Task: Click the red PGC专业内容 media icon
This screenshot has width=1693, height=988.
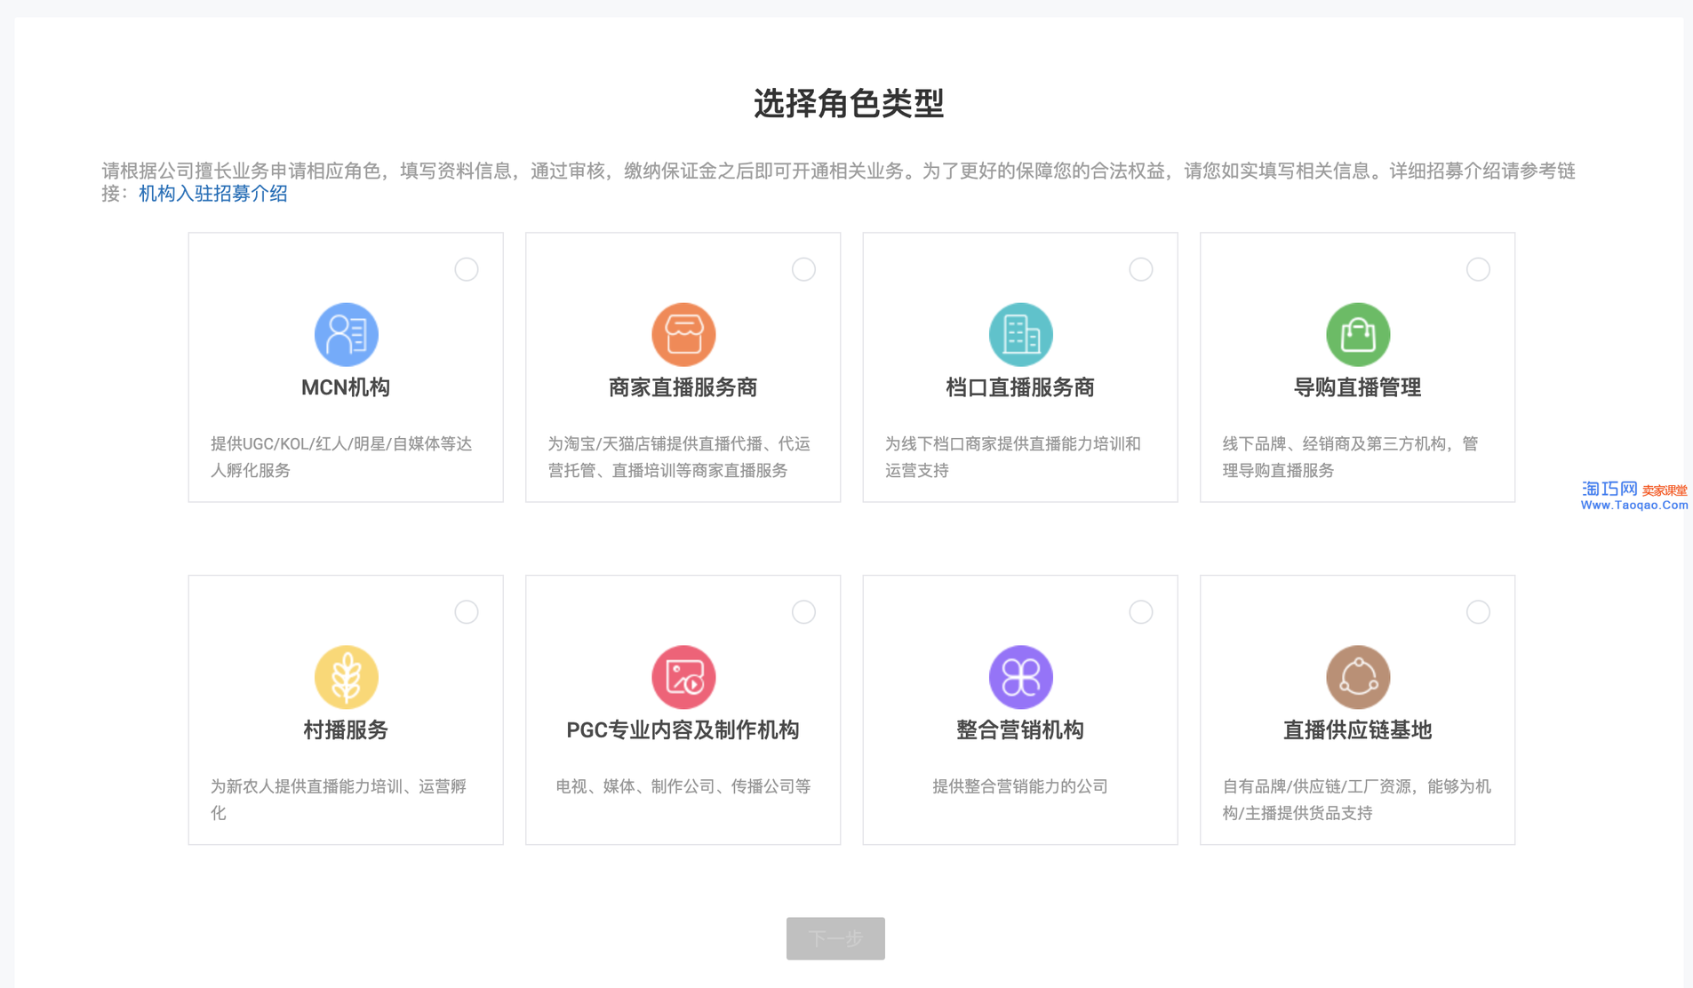Action: (x=683, y=677)
